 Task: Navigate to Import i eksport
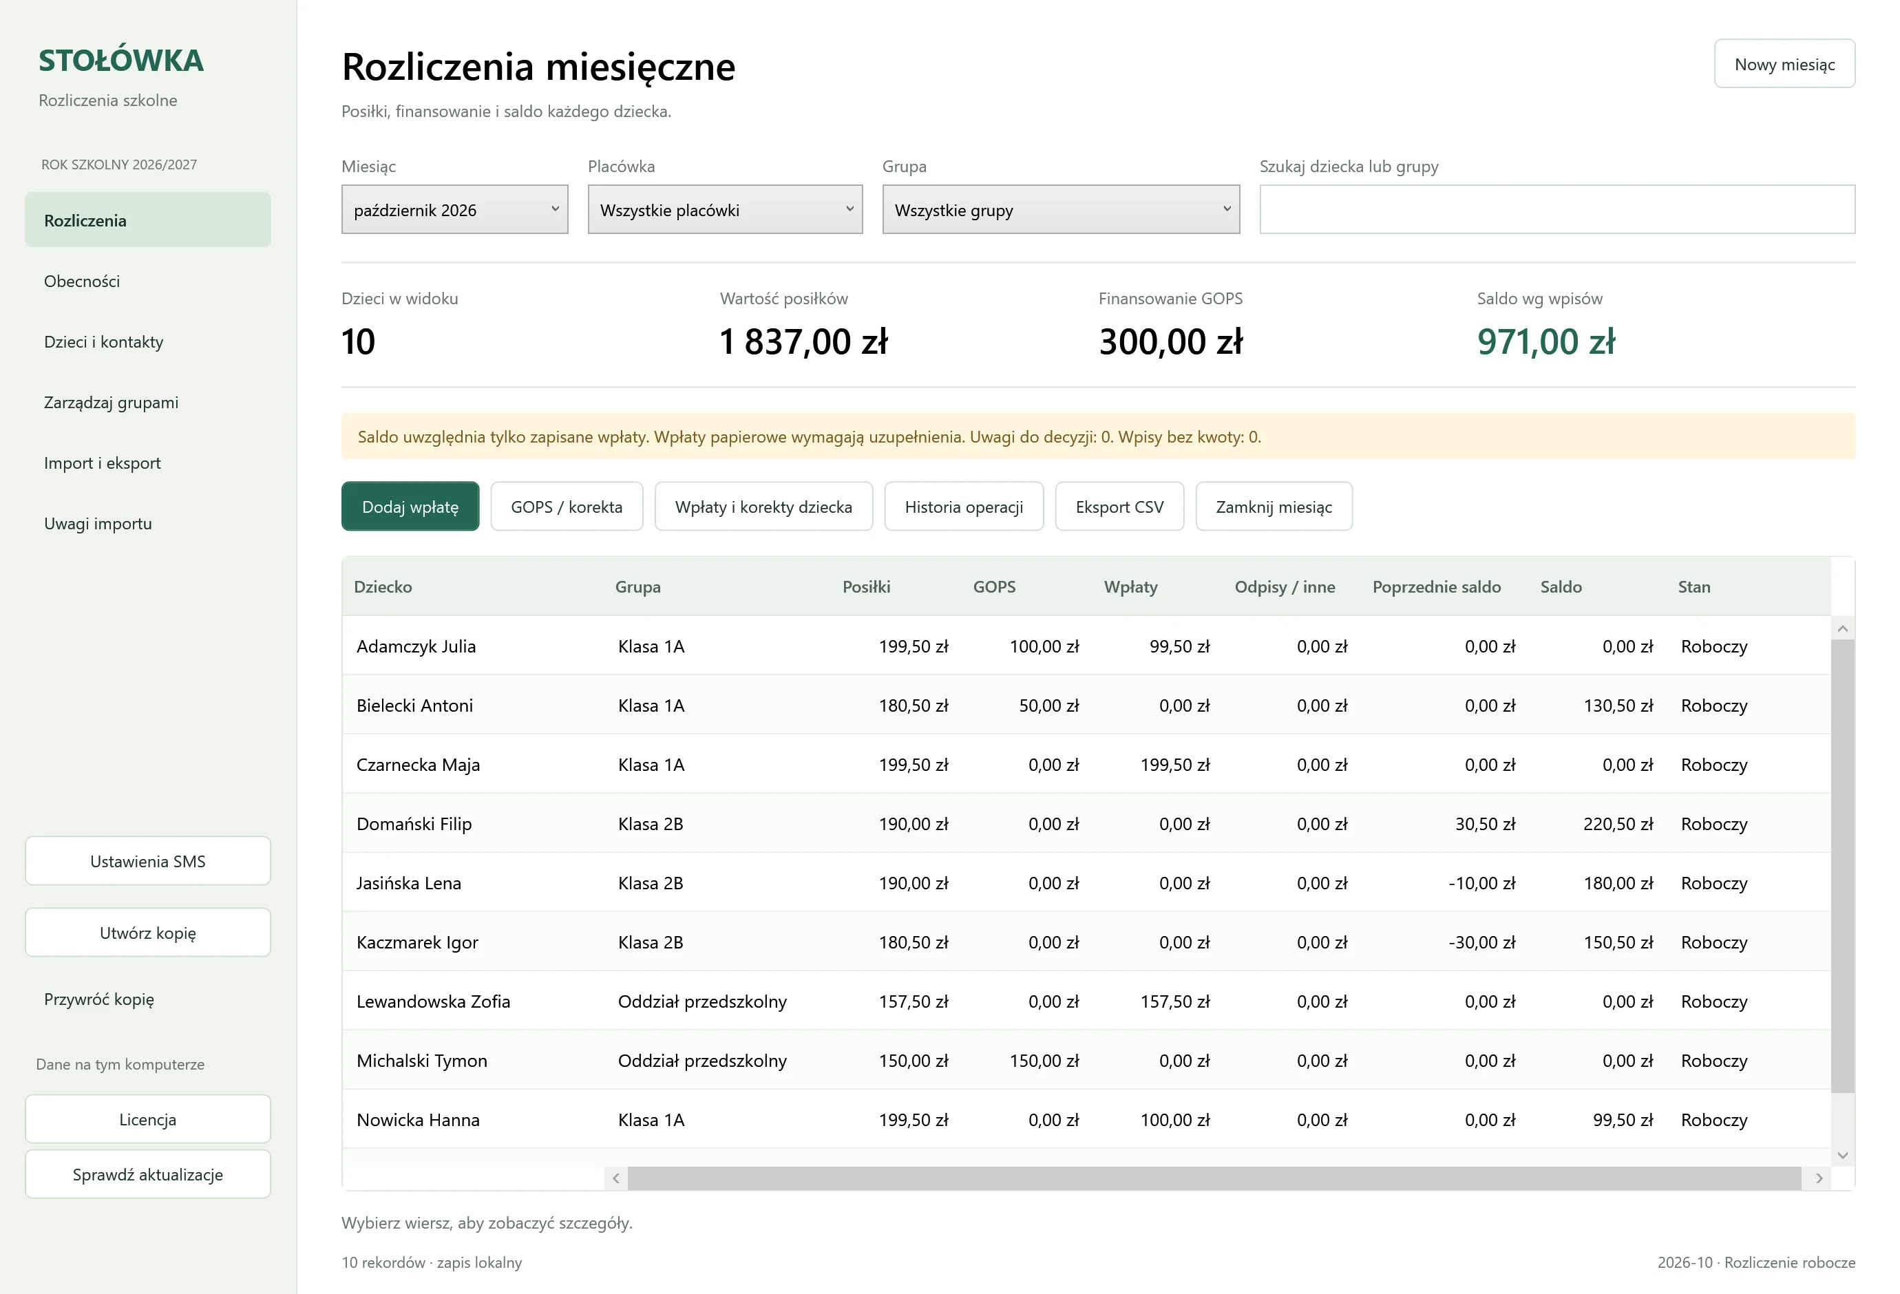(148, 463)
